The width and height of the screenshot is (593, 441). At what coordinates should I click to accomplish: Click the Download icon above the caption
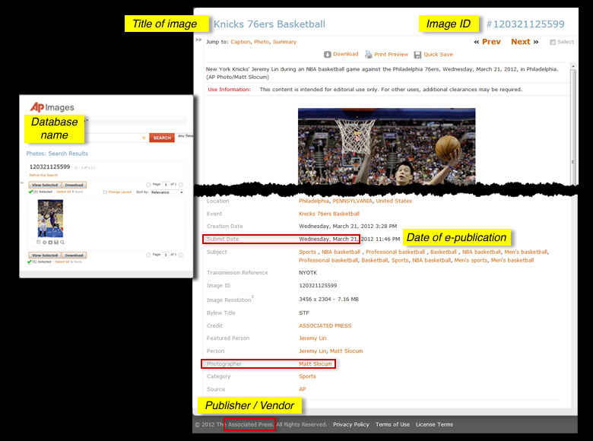pos(328,55)
